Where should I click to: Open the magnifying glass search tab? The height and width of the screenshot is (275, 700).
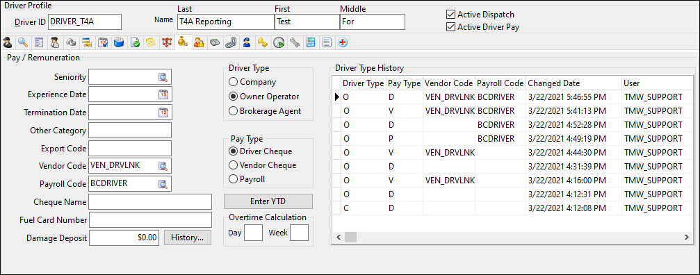23,43
